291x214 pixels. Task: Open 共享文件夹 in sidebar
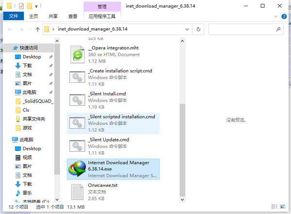point(34,119)
